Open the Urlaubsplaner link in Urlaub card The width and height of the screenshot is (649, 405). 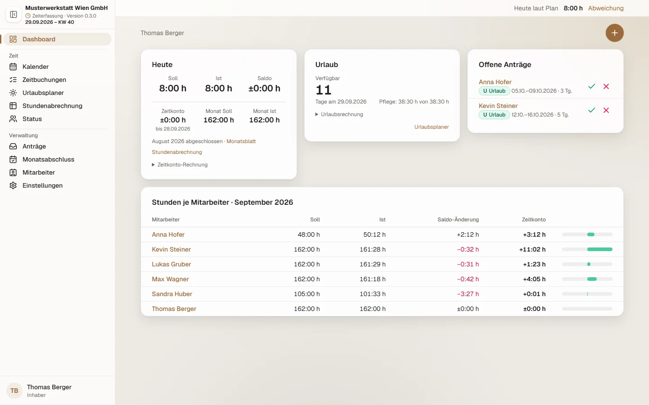(x=432, y=127)
